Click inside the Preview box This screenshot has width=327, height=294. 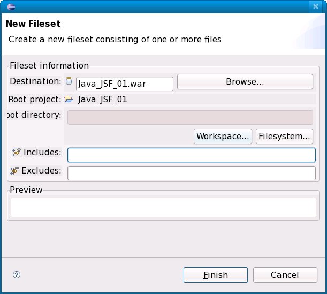(x=163, y=207)
